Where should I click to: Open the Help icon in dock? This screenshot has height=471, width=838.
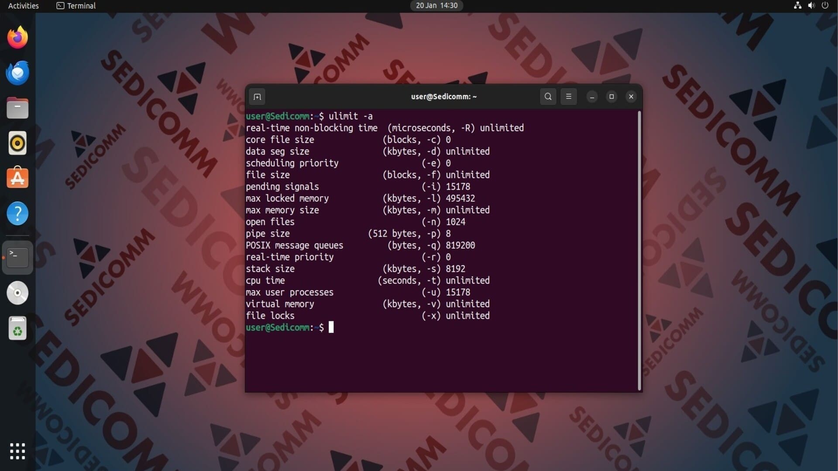17,213
